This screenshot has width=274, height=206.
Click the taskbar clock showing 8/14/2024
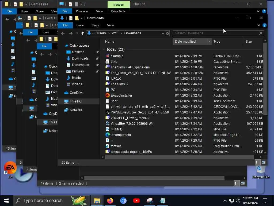pos(250,201)
